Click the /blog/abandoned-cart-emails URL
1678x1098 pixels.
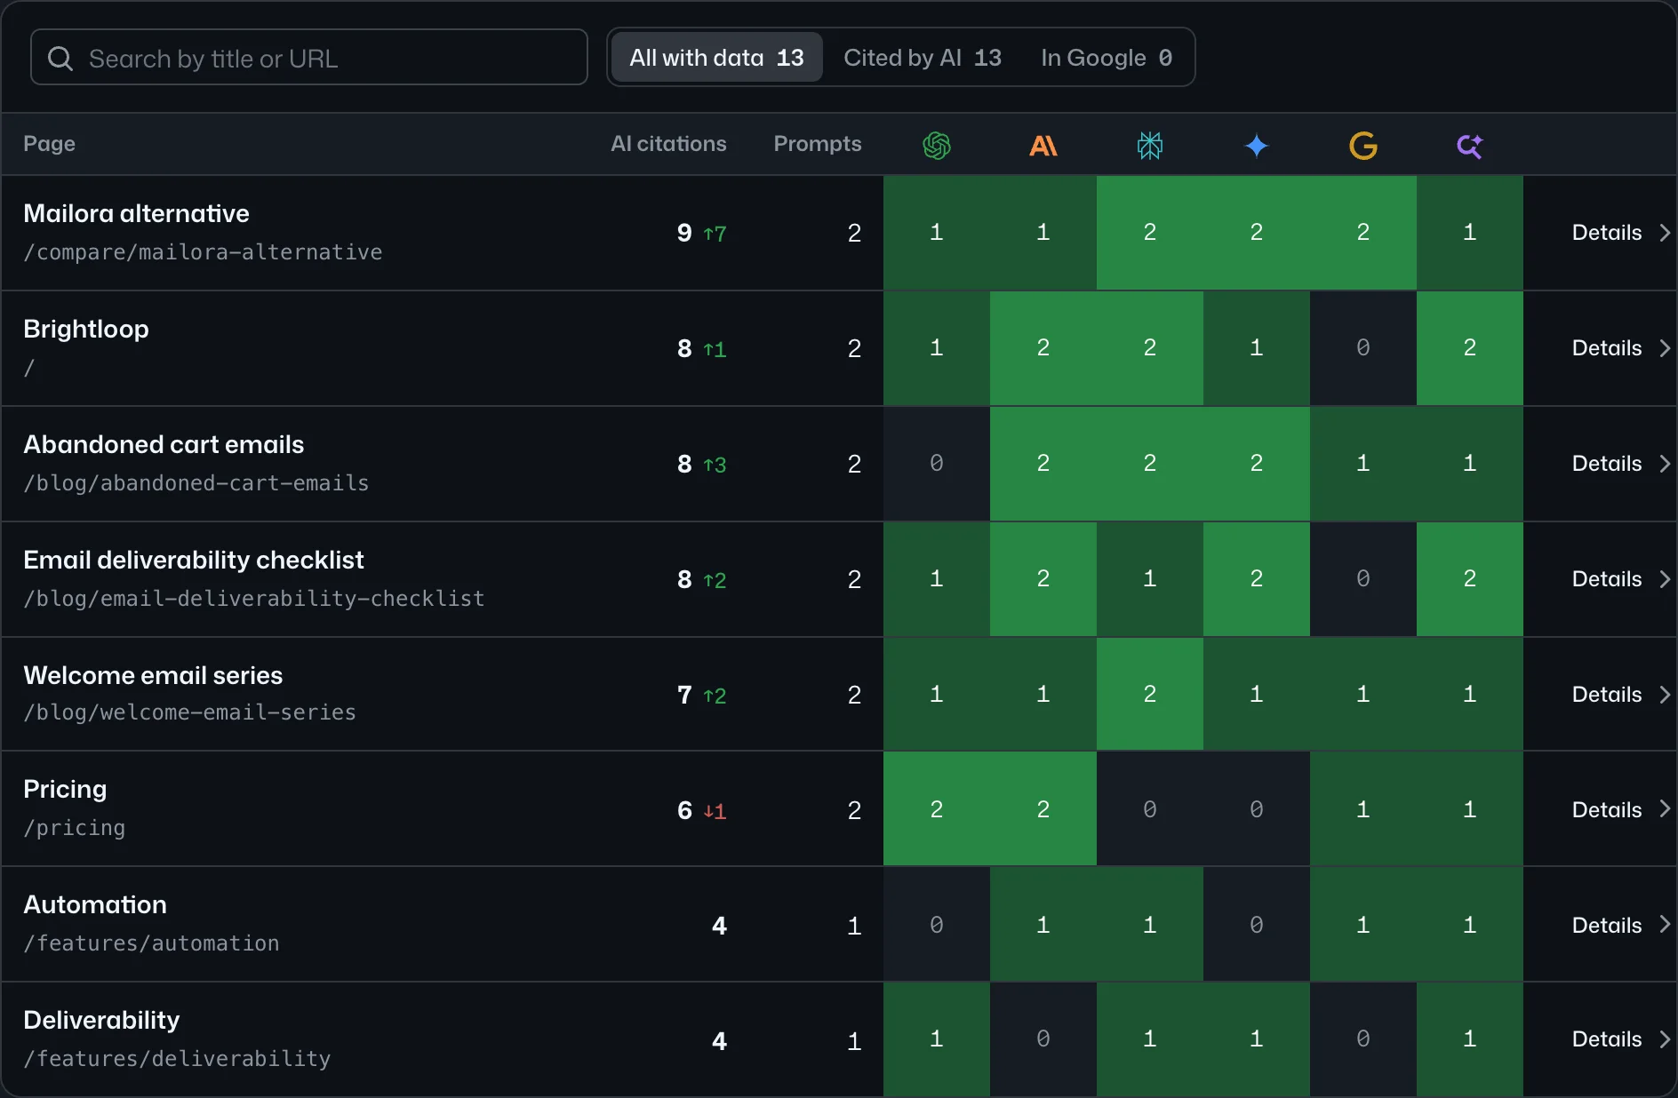click(x=196, y=483)
